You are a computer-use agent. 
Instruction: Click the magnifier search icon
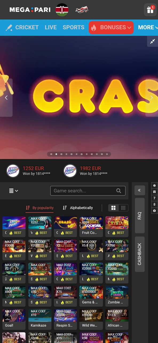coord(119,191)
